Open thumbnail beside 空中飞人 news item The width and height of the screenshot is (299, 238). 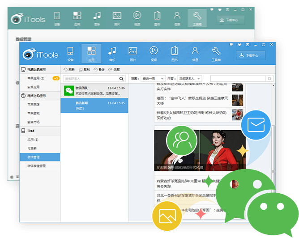pos(237,100)
